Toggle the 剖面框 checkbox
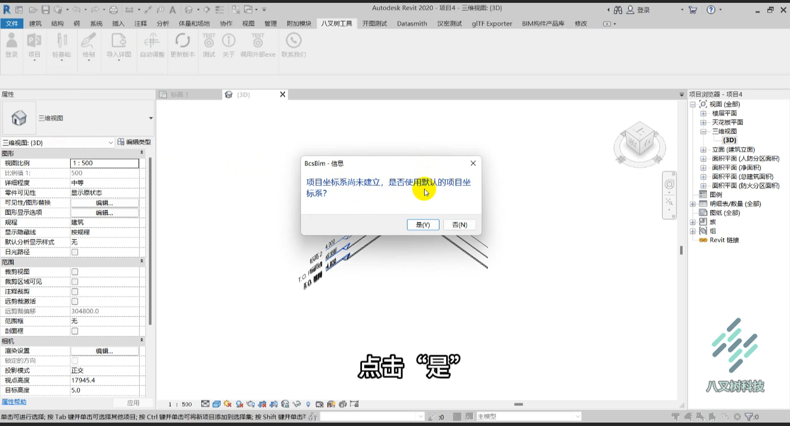Viewport: 790px width, 426px height. click(x=75, y=331)
